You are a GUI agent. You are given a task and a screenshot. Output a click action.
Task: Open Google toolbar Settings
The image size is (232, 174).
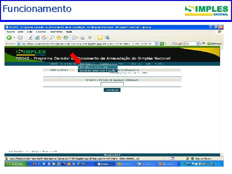215,43
